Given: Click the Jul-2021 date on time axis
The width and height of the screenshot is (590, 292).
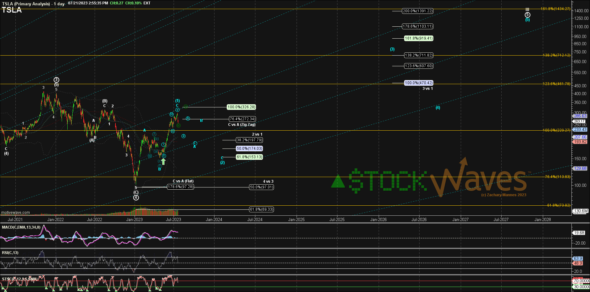Looking at the screenshot, I should [15, 220].
